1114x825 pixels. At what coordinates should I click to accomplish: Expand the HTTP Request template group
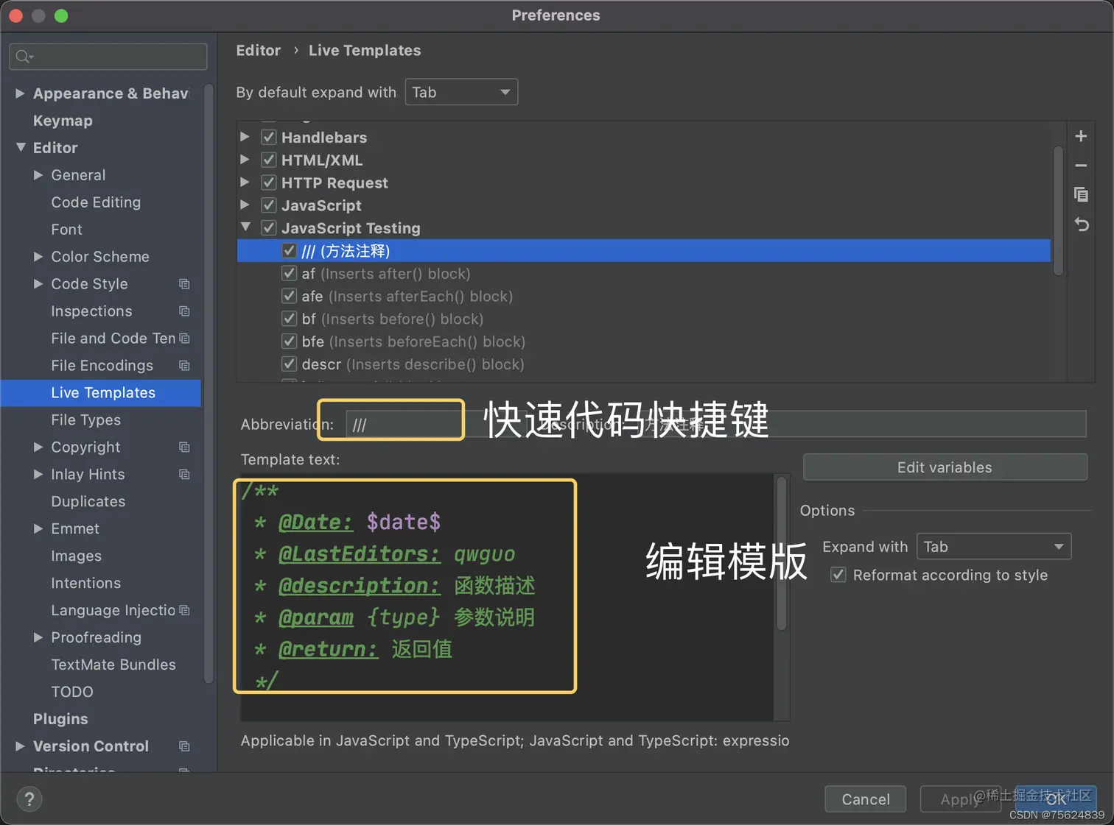point(245,183)
